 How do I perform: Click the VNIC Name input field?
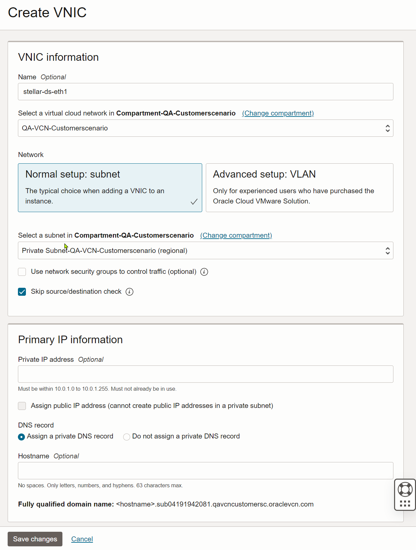coord(206,92)
